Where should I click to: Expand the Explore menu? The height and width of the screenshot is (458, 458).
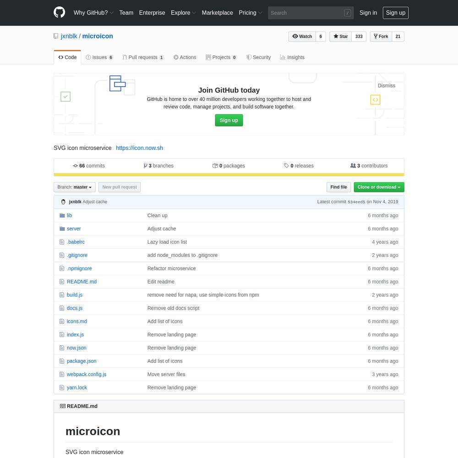[183, 12]
